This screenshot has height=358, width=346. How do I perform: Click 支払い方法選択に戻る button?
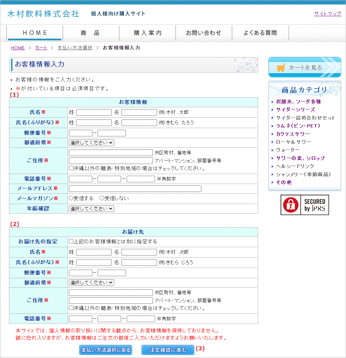106,350
